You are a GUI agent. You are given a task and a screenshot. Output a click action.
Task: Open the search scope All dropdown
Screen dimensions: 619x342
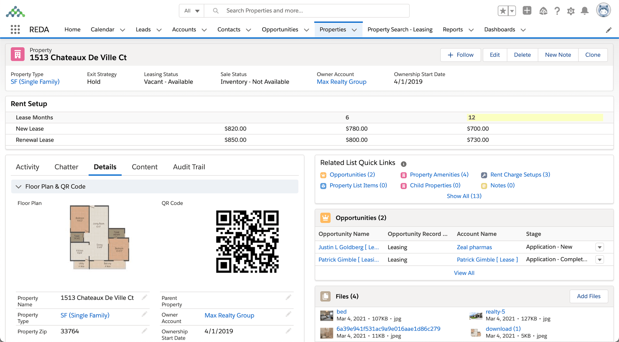(191, 10)
